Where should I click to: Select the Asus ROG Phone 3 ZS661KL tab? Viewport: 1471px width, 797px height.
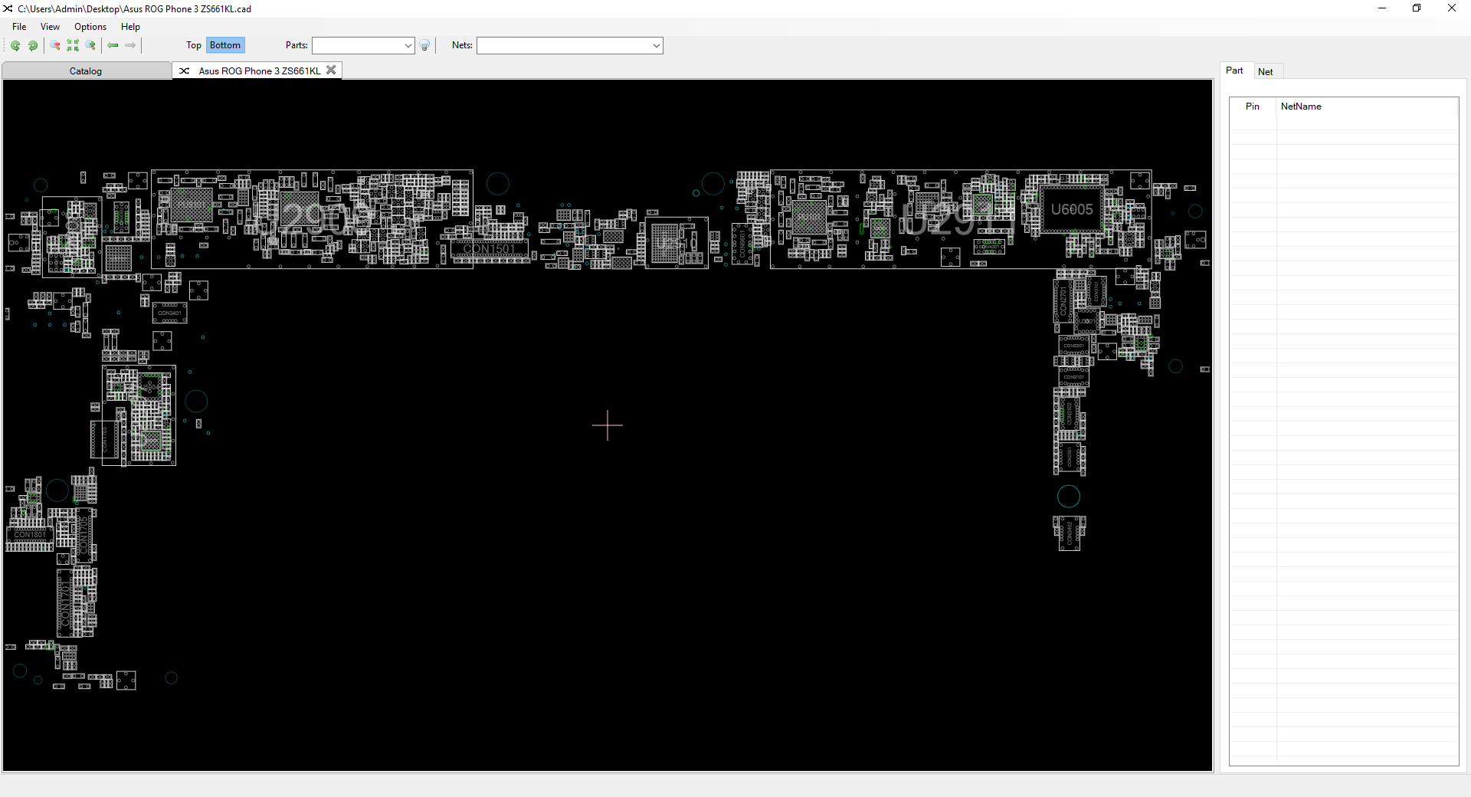point(259,71)
